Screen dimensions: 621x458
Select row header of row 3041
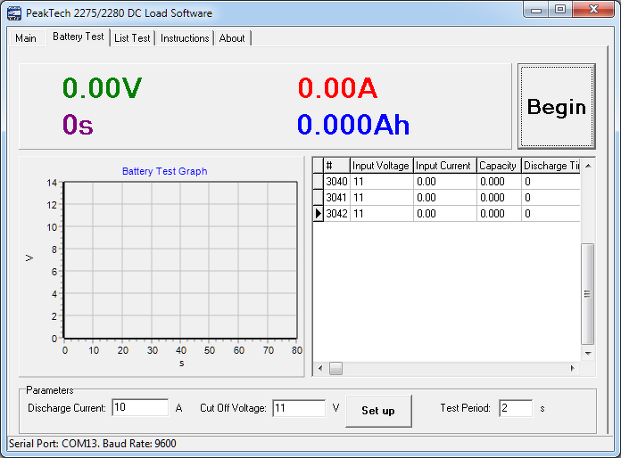coord(318,197)
